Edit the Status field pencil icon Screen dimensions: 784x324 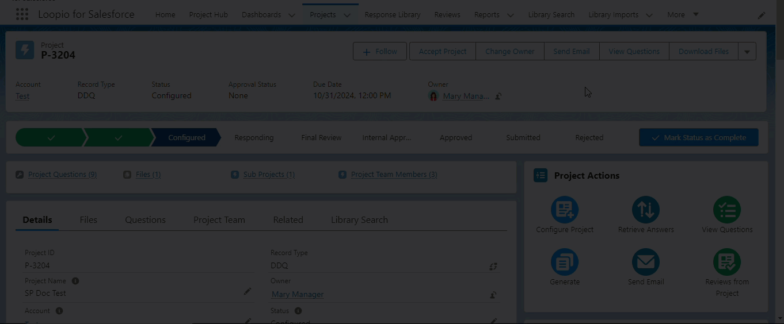[x=493, y=321]
